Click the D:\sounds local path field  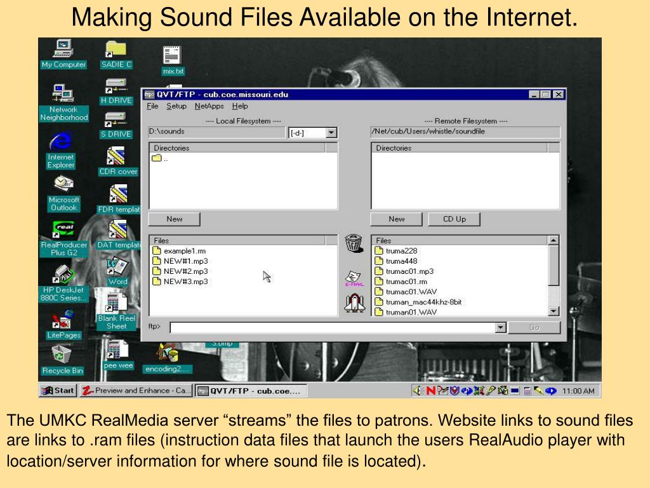pos(216,132)
